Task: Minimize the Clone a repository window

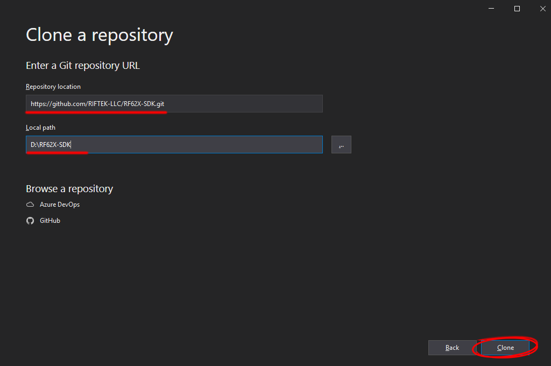Action: [492, 9]
